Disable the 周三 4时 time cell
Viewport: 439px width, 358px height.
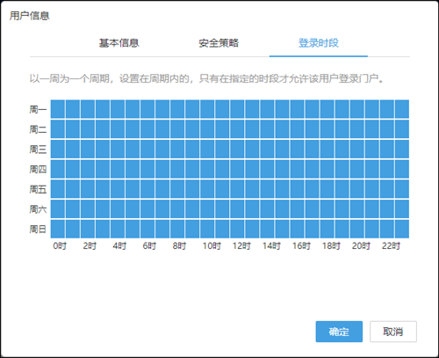(x=118, y=149)
